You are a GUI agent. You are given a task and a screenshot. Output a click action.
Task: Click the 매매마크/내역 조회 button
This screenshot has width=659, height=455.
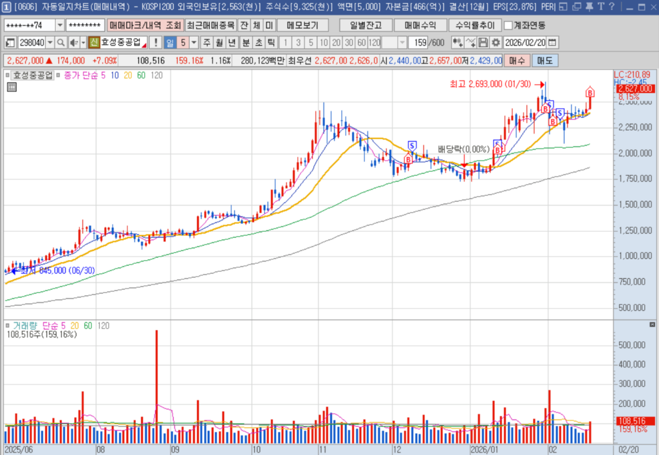click(145, 25)
